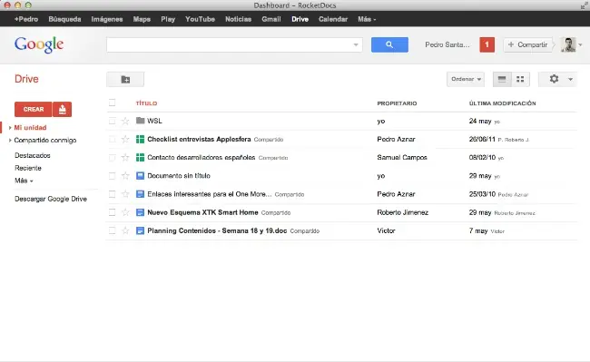Star Contacto desarrolladores españoles

(x=125, y=157)
